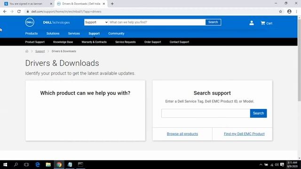View site information via the padlock icon
The image size is (301, 169).
click(x=28, y=11)
